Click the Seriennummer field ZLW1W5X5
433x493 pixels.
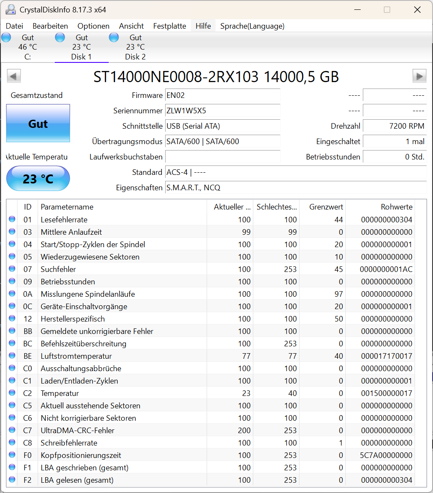click(x=222, y=111)
